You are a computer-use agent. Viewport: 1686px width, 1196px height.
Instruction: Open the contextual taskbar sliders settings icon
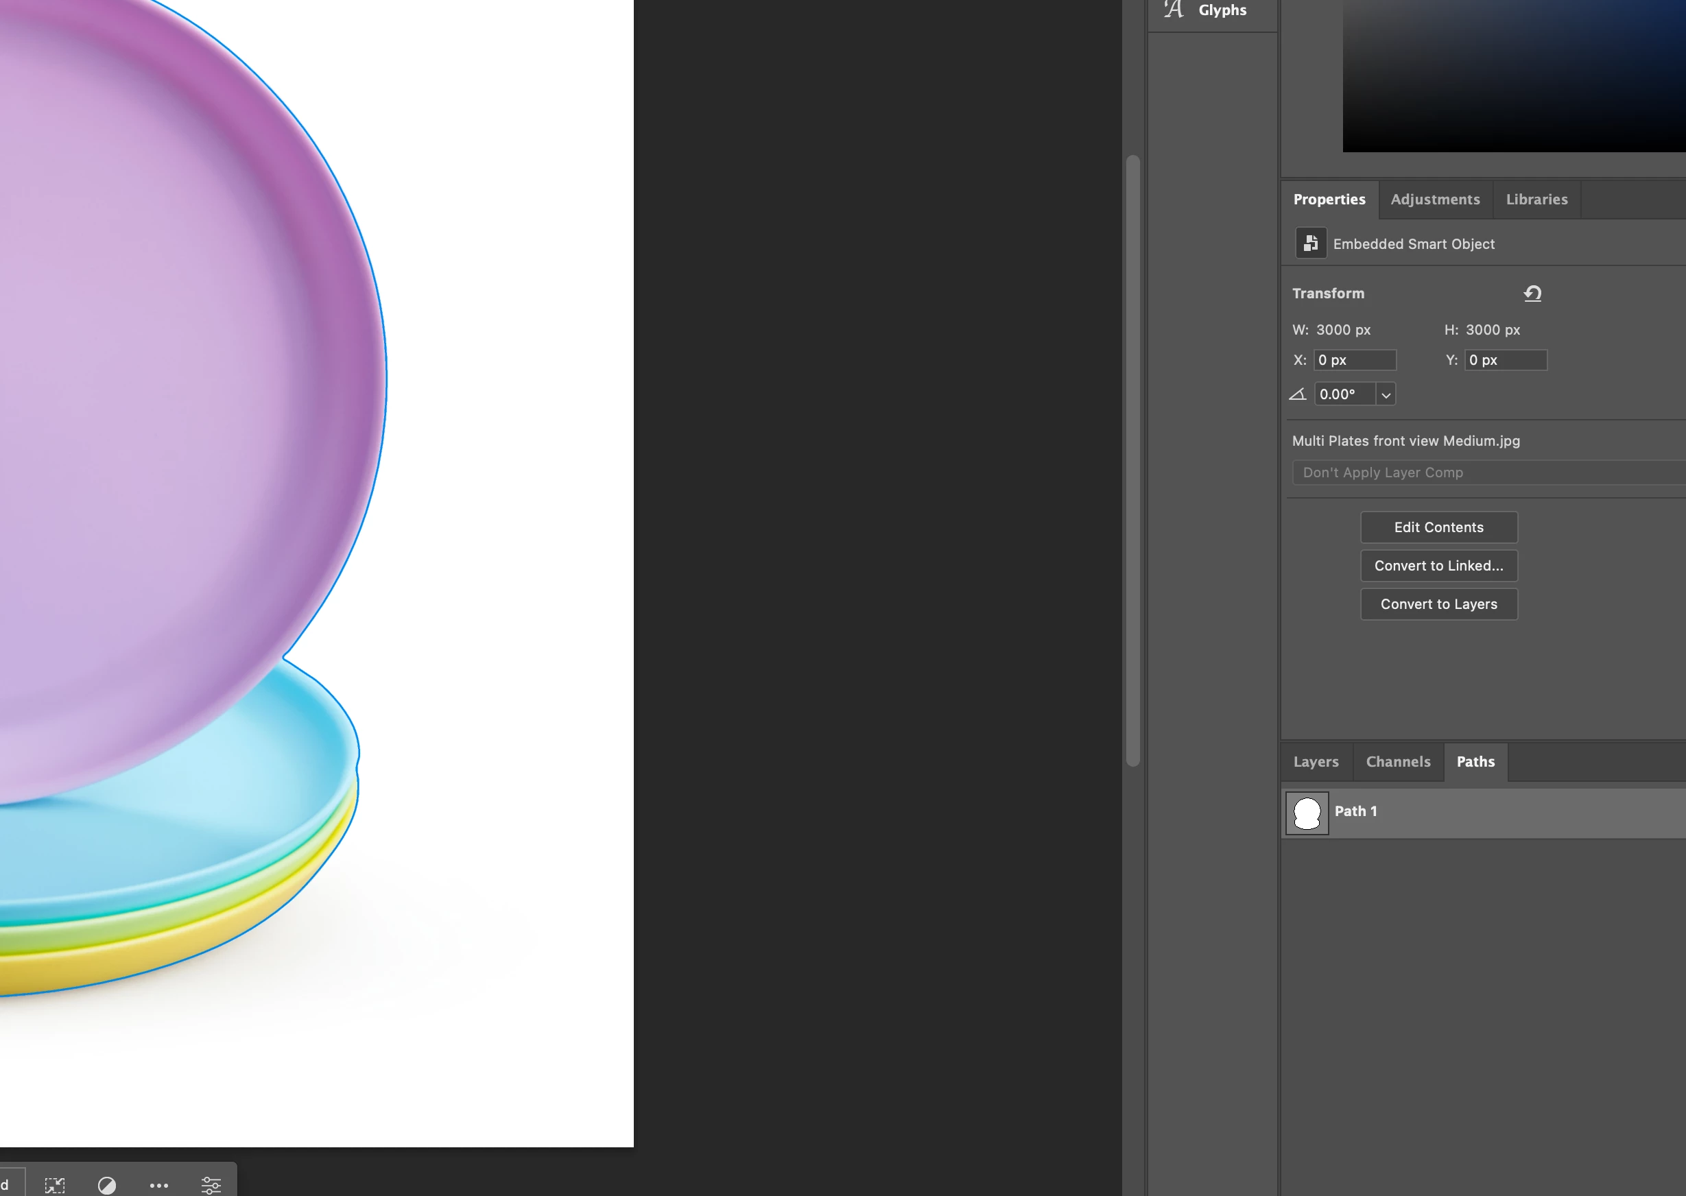tap(211, 1184)
